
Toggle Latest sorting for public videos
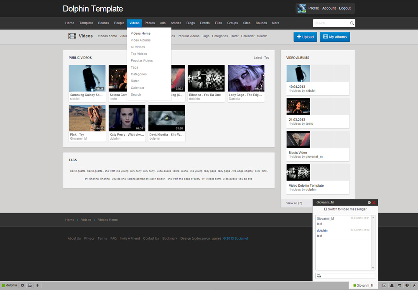257,58
